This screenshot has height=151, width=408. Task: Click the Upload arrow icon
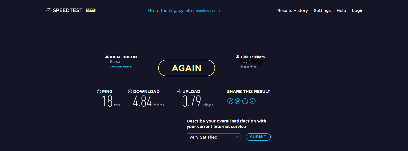179,91
